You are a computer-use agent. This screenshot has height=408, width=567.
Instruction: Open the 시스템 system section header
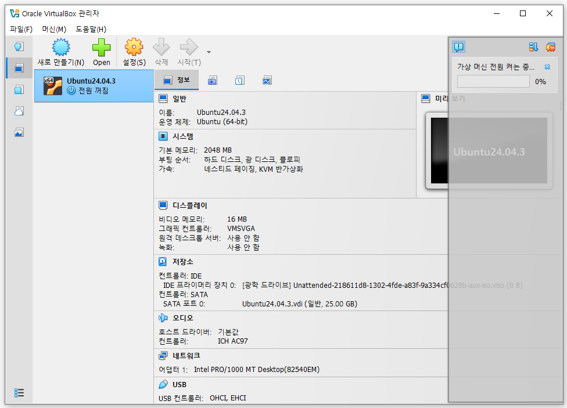pos(183,136)
